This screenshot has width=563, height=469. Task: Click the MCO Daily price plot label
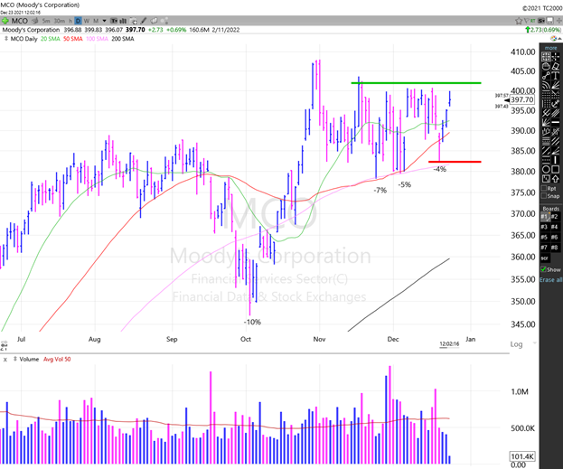coord(23,39)
